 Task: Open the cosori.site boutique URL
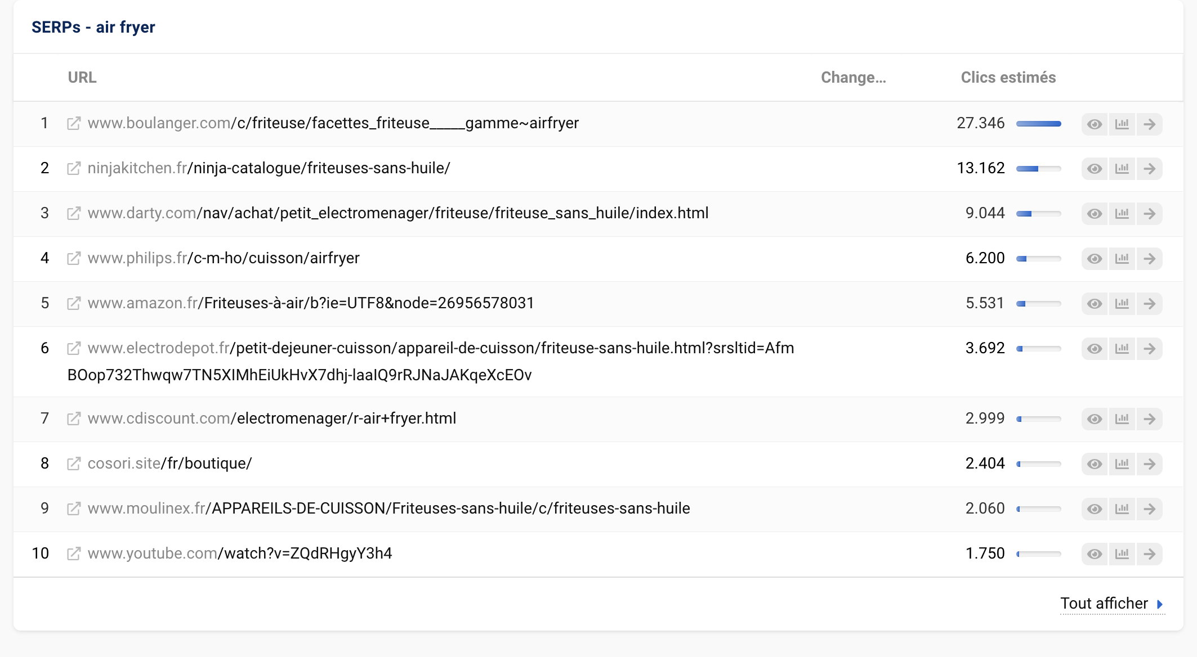(x=170, y=463)
